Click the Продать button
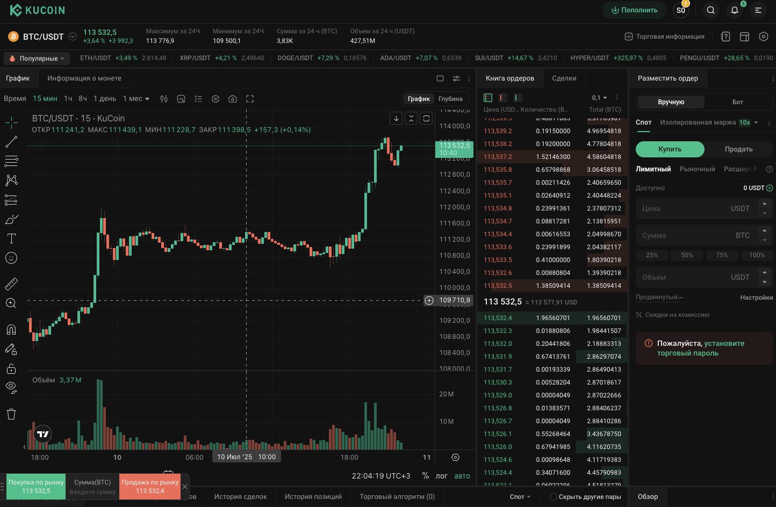This screenshot has width=776, height=507. pyautogui.click(x=738, y=149)
